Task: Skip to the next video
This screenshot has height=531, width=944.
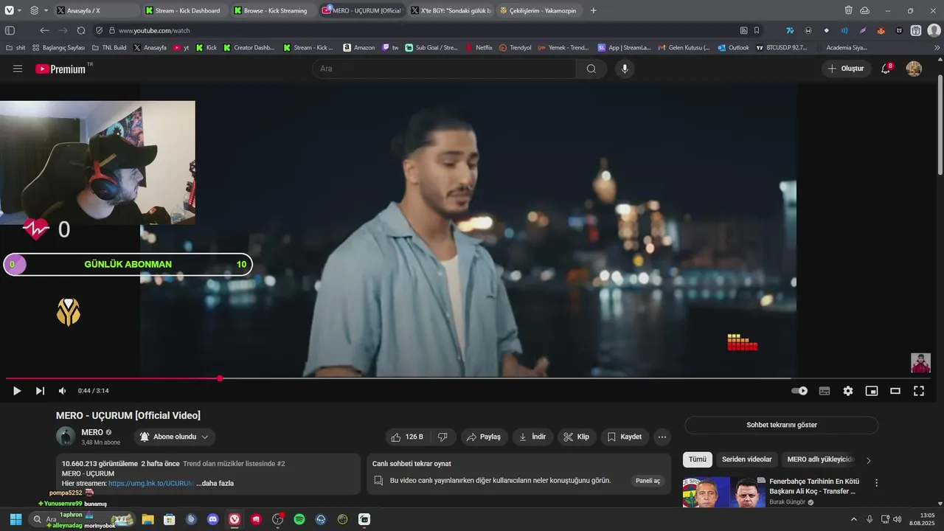Action: (x=40, y=391)
